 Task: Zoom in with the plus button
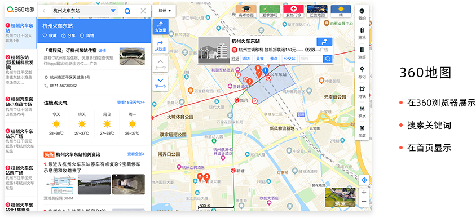pos(364,192)
